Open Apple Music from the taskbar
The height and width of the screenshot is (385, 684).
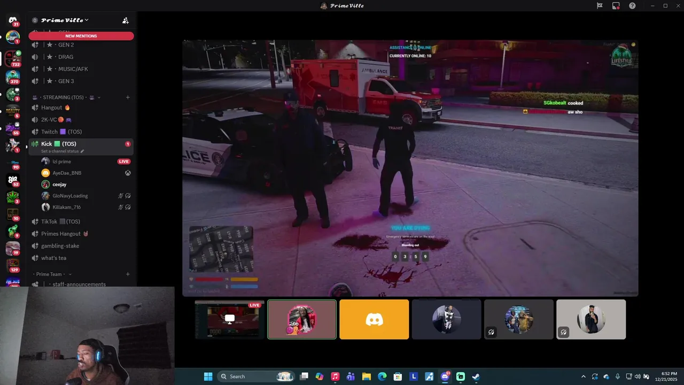(335, 376)
